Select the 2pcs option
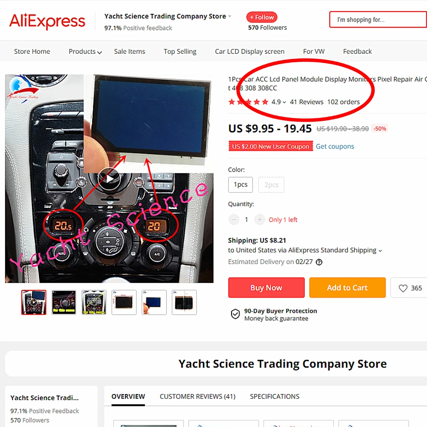The image size is (427, 427). 271,184
